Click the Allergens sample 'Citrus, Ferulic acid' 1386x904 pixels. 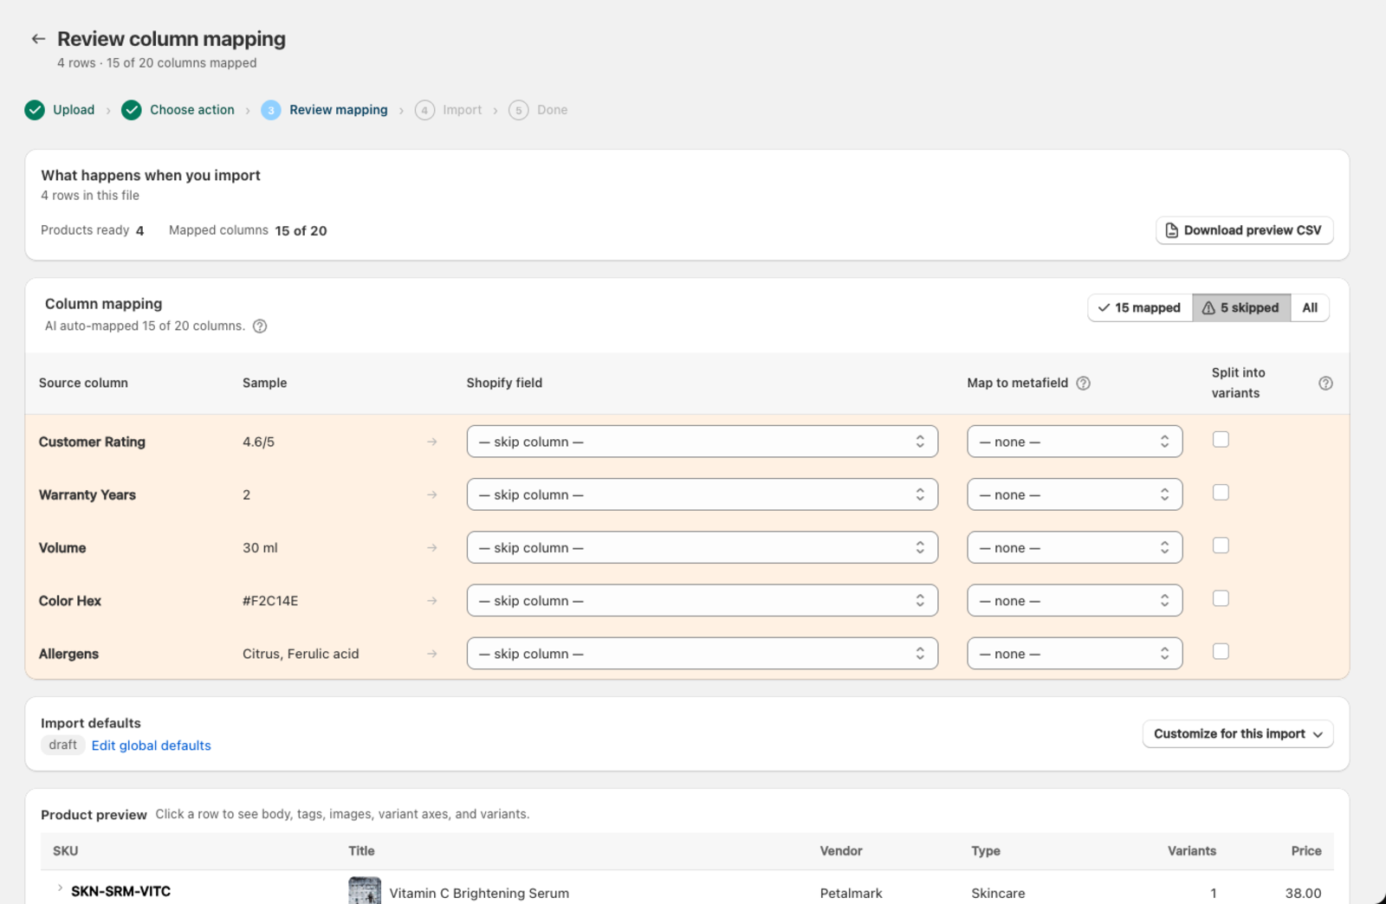301,654
